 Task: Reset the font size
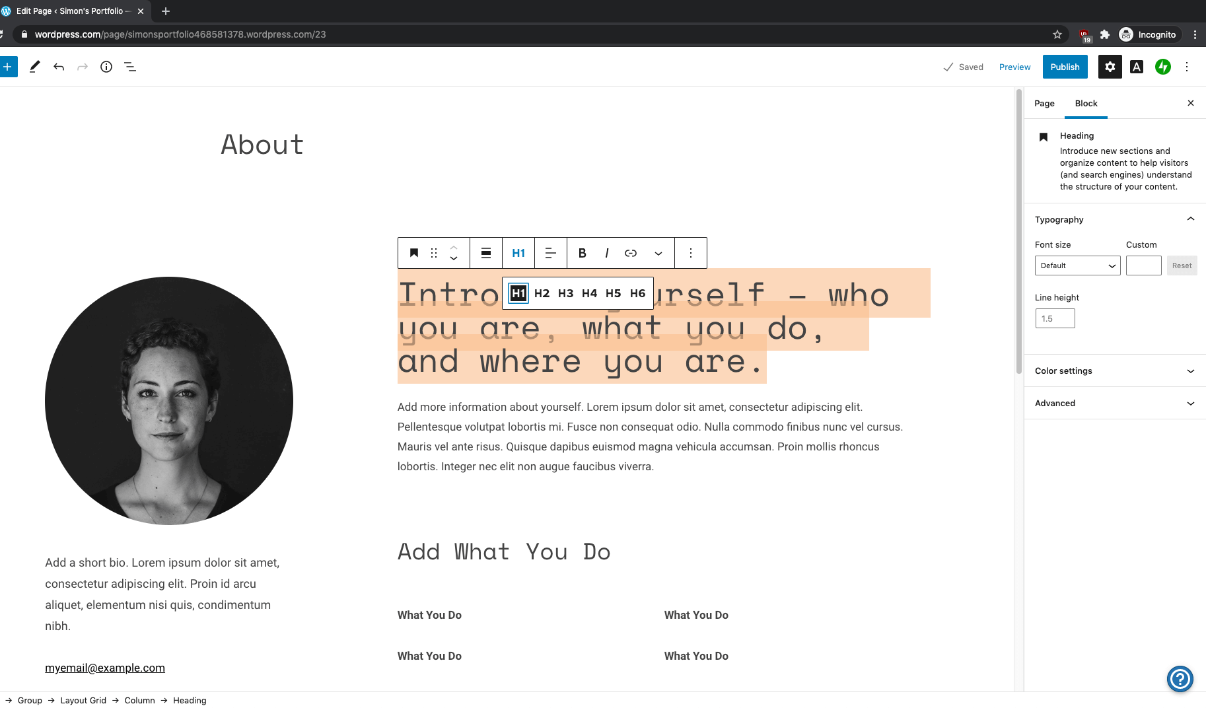pos(1182,265)
